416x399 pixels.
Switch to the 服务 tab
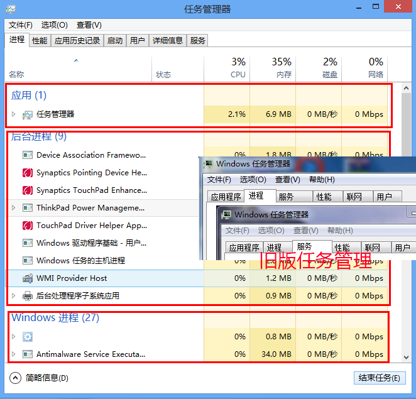[197, 41]
